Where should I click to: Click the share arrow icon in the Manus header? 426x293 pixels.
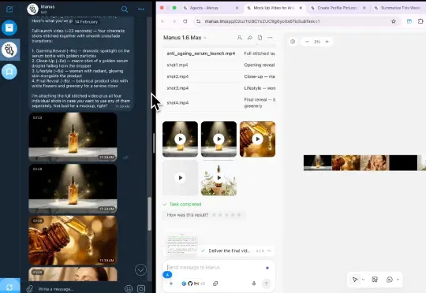pos(249,38)
